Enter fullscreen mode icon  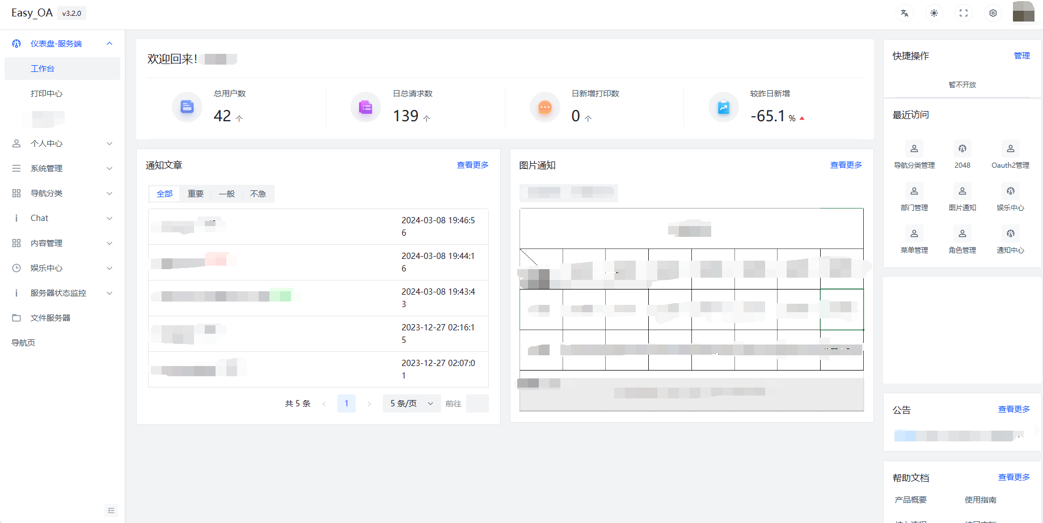(x=964, y=13)
